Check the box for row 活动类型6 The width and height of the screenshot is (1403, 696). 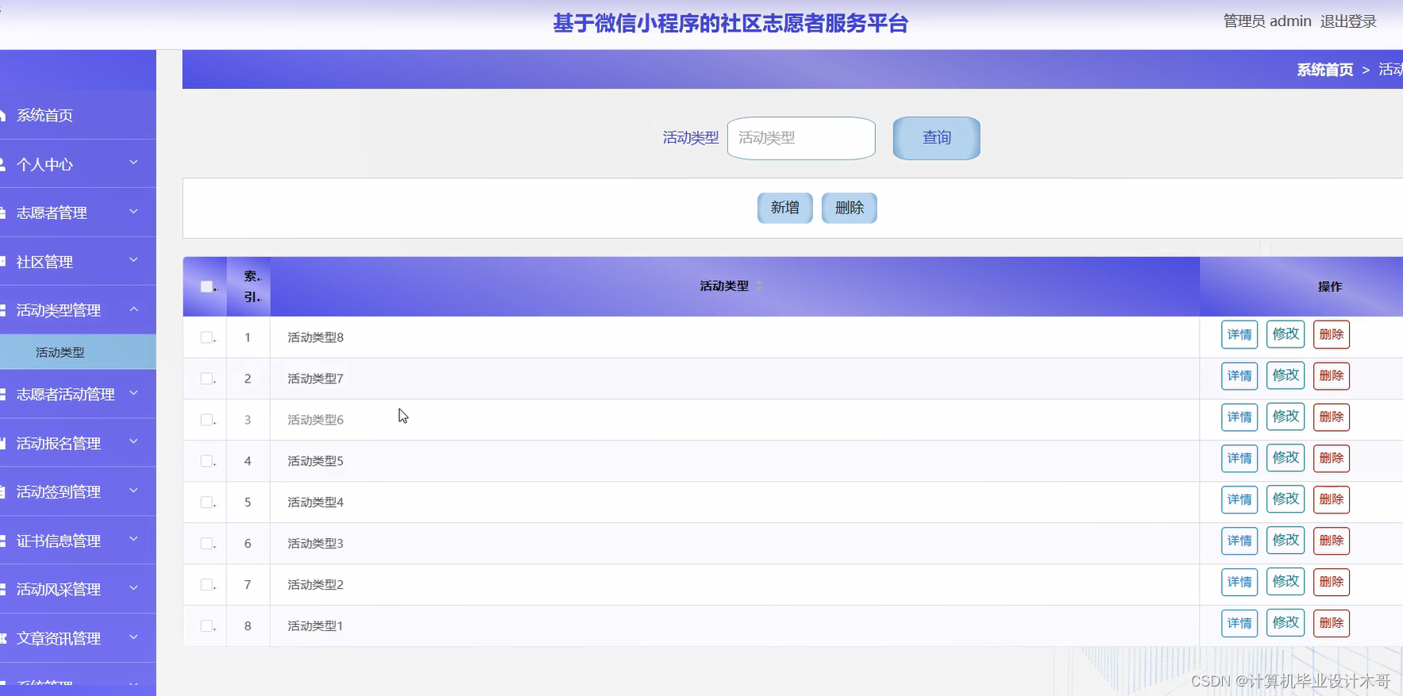[206, 420]
